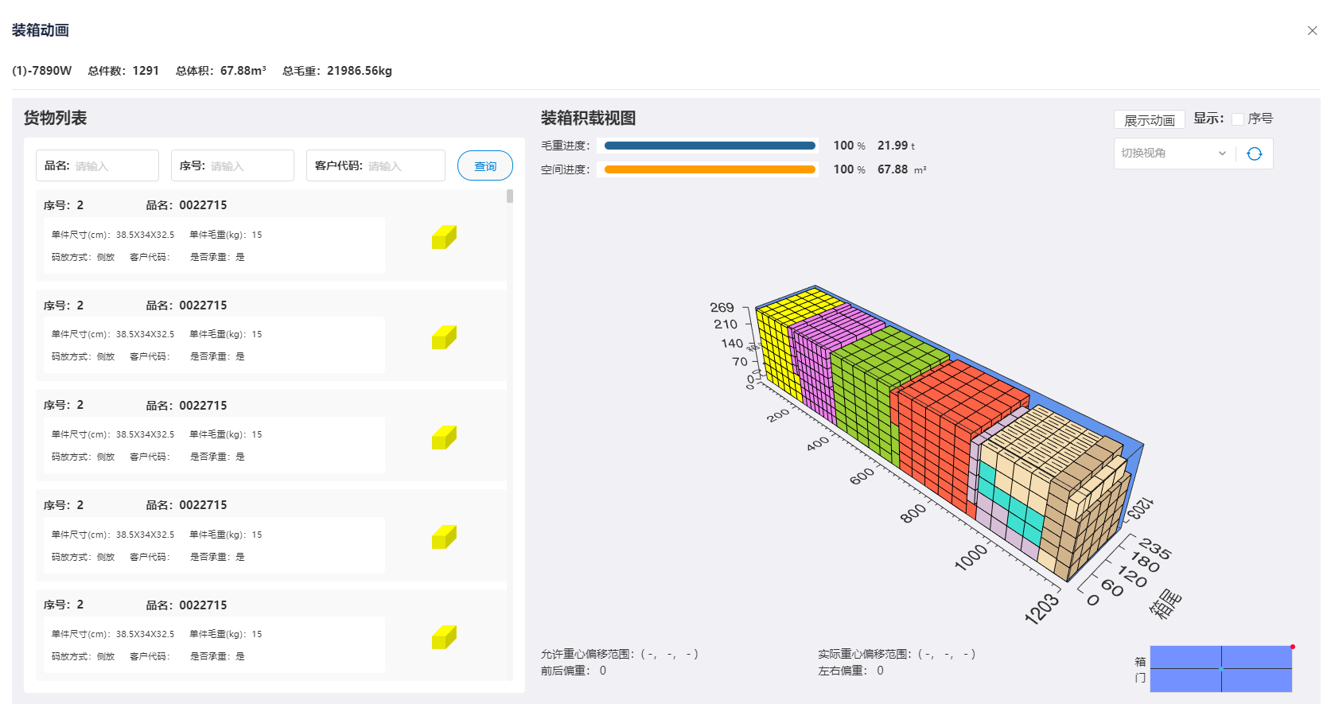Click the refresh view icon

1255,154
